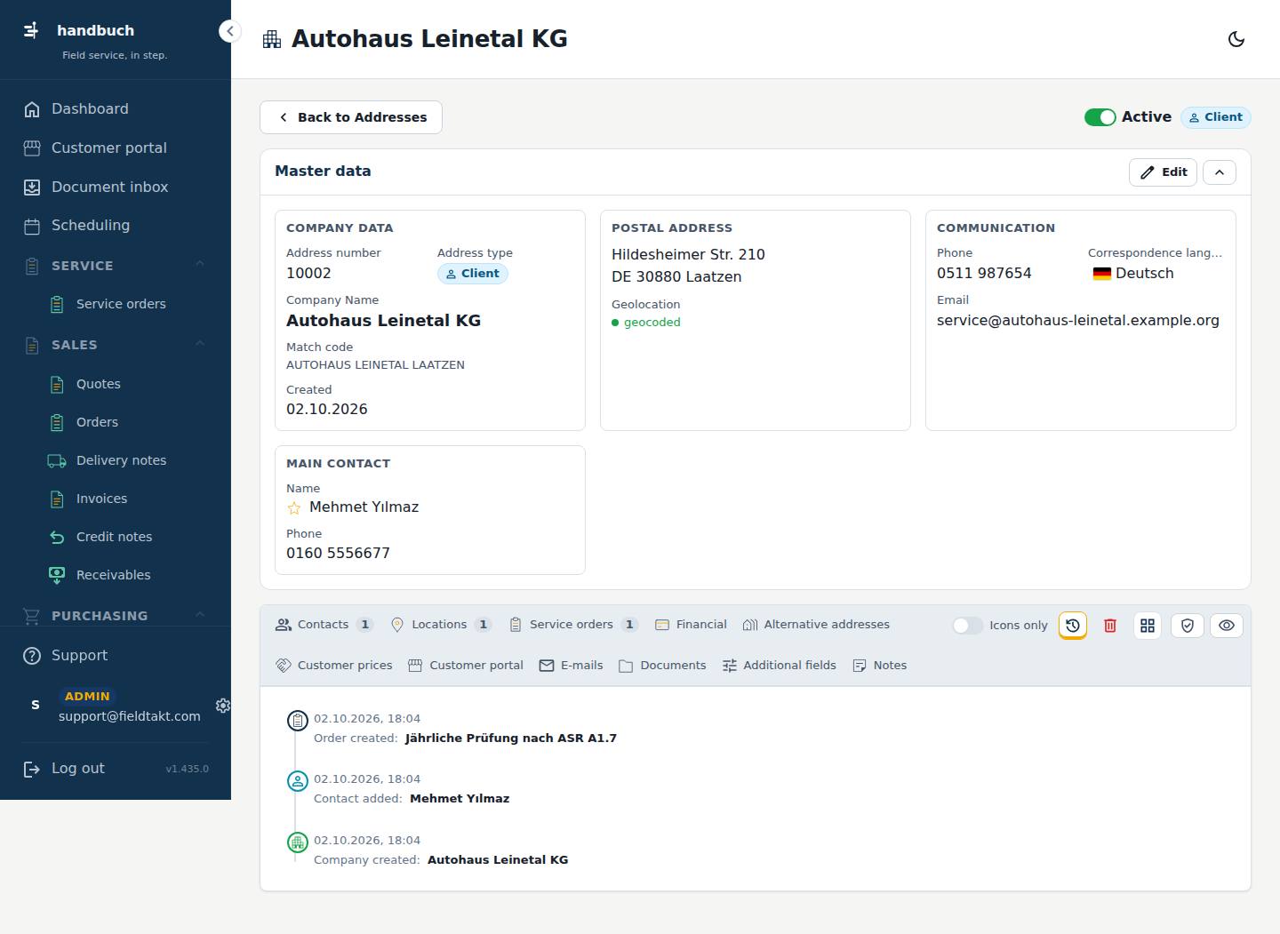Open Delivery notes in sidebar

116,461
